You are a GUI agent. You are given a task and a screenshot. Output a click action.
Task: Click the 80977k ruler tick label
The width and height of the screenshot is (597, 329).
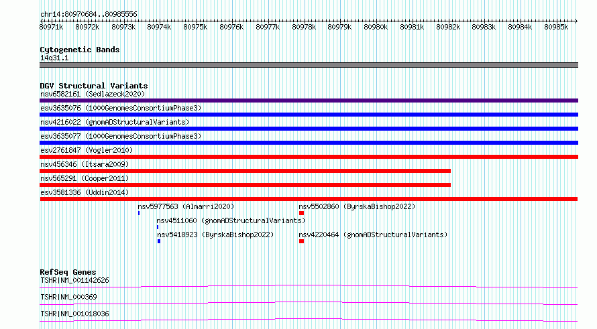268,27
